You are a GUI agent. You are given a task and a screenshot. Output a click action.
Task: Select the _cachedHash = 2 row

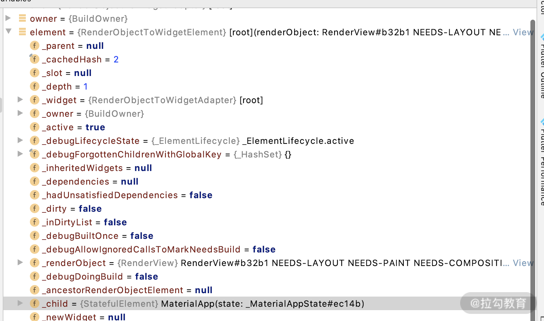(80, 59)
